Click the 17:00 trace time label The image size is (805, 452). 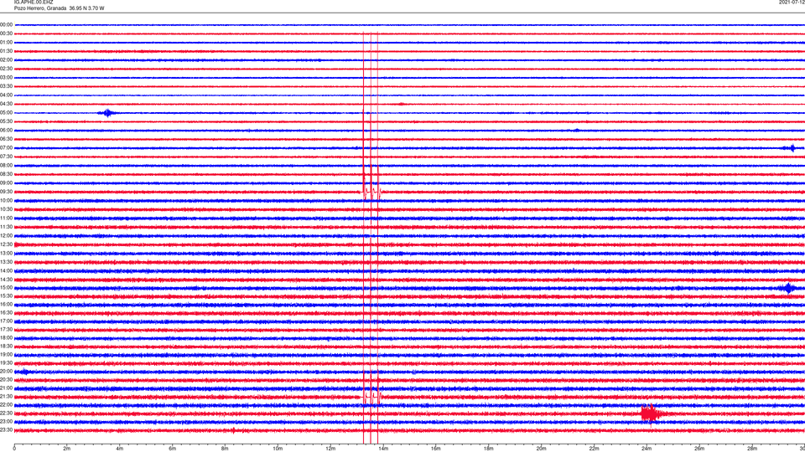coord(6,321)
